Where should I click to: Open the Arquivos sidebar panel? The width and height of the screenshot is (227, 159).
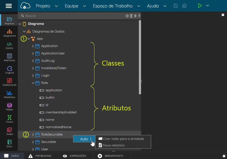pos(9,20)
